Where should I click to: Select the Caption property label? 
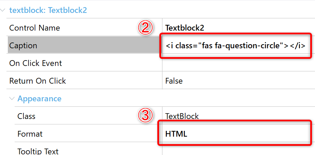(x=23, y=46)
